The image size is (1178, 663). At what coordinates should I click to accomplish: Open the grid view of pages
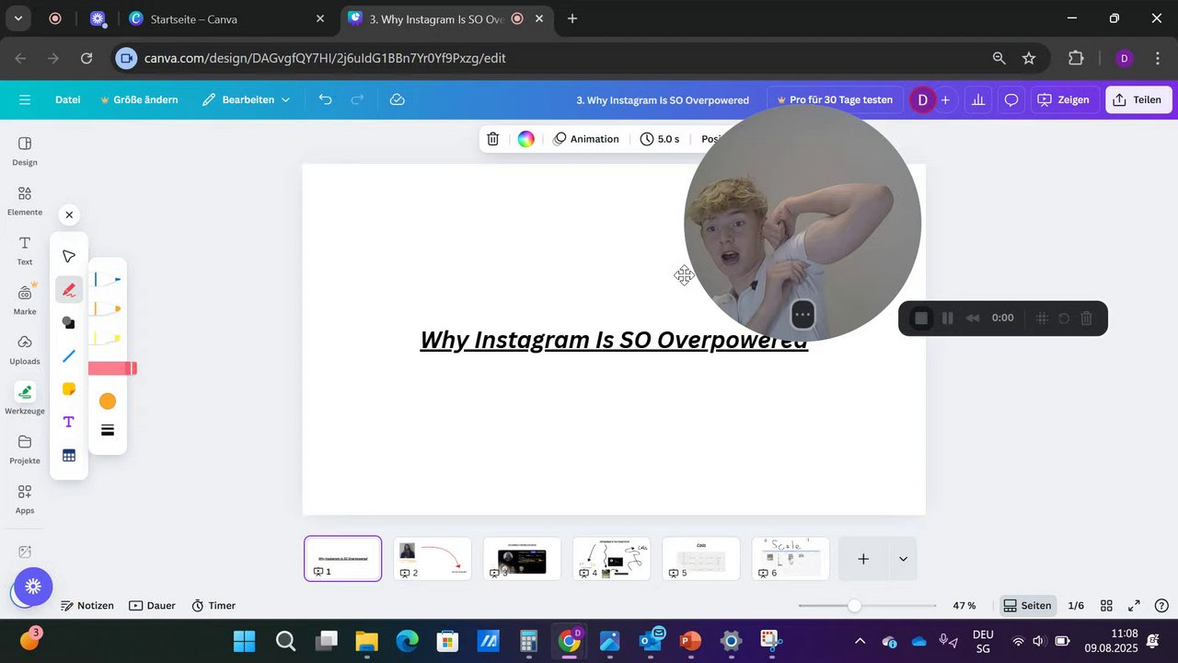1107,606
